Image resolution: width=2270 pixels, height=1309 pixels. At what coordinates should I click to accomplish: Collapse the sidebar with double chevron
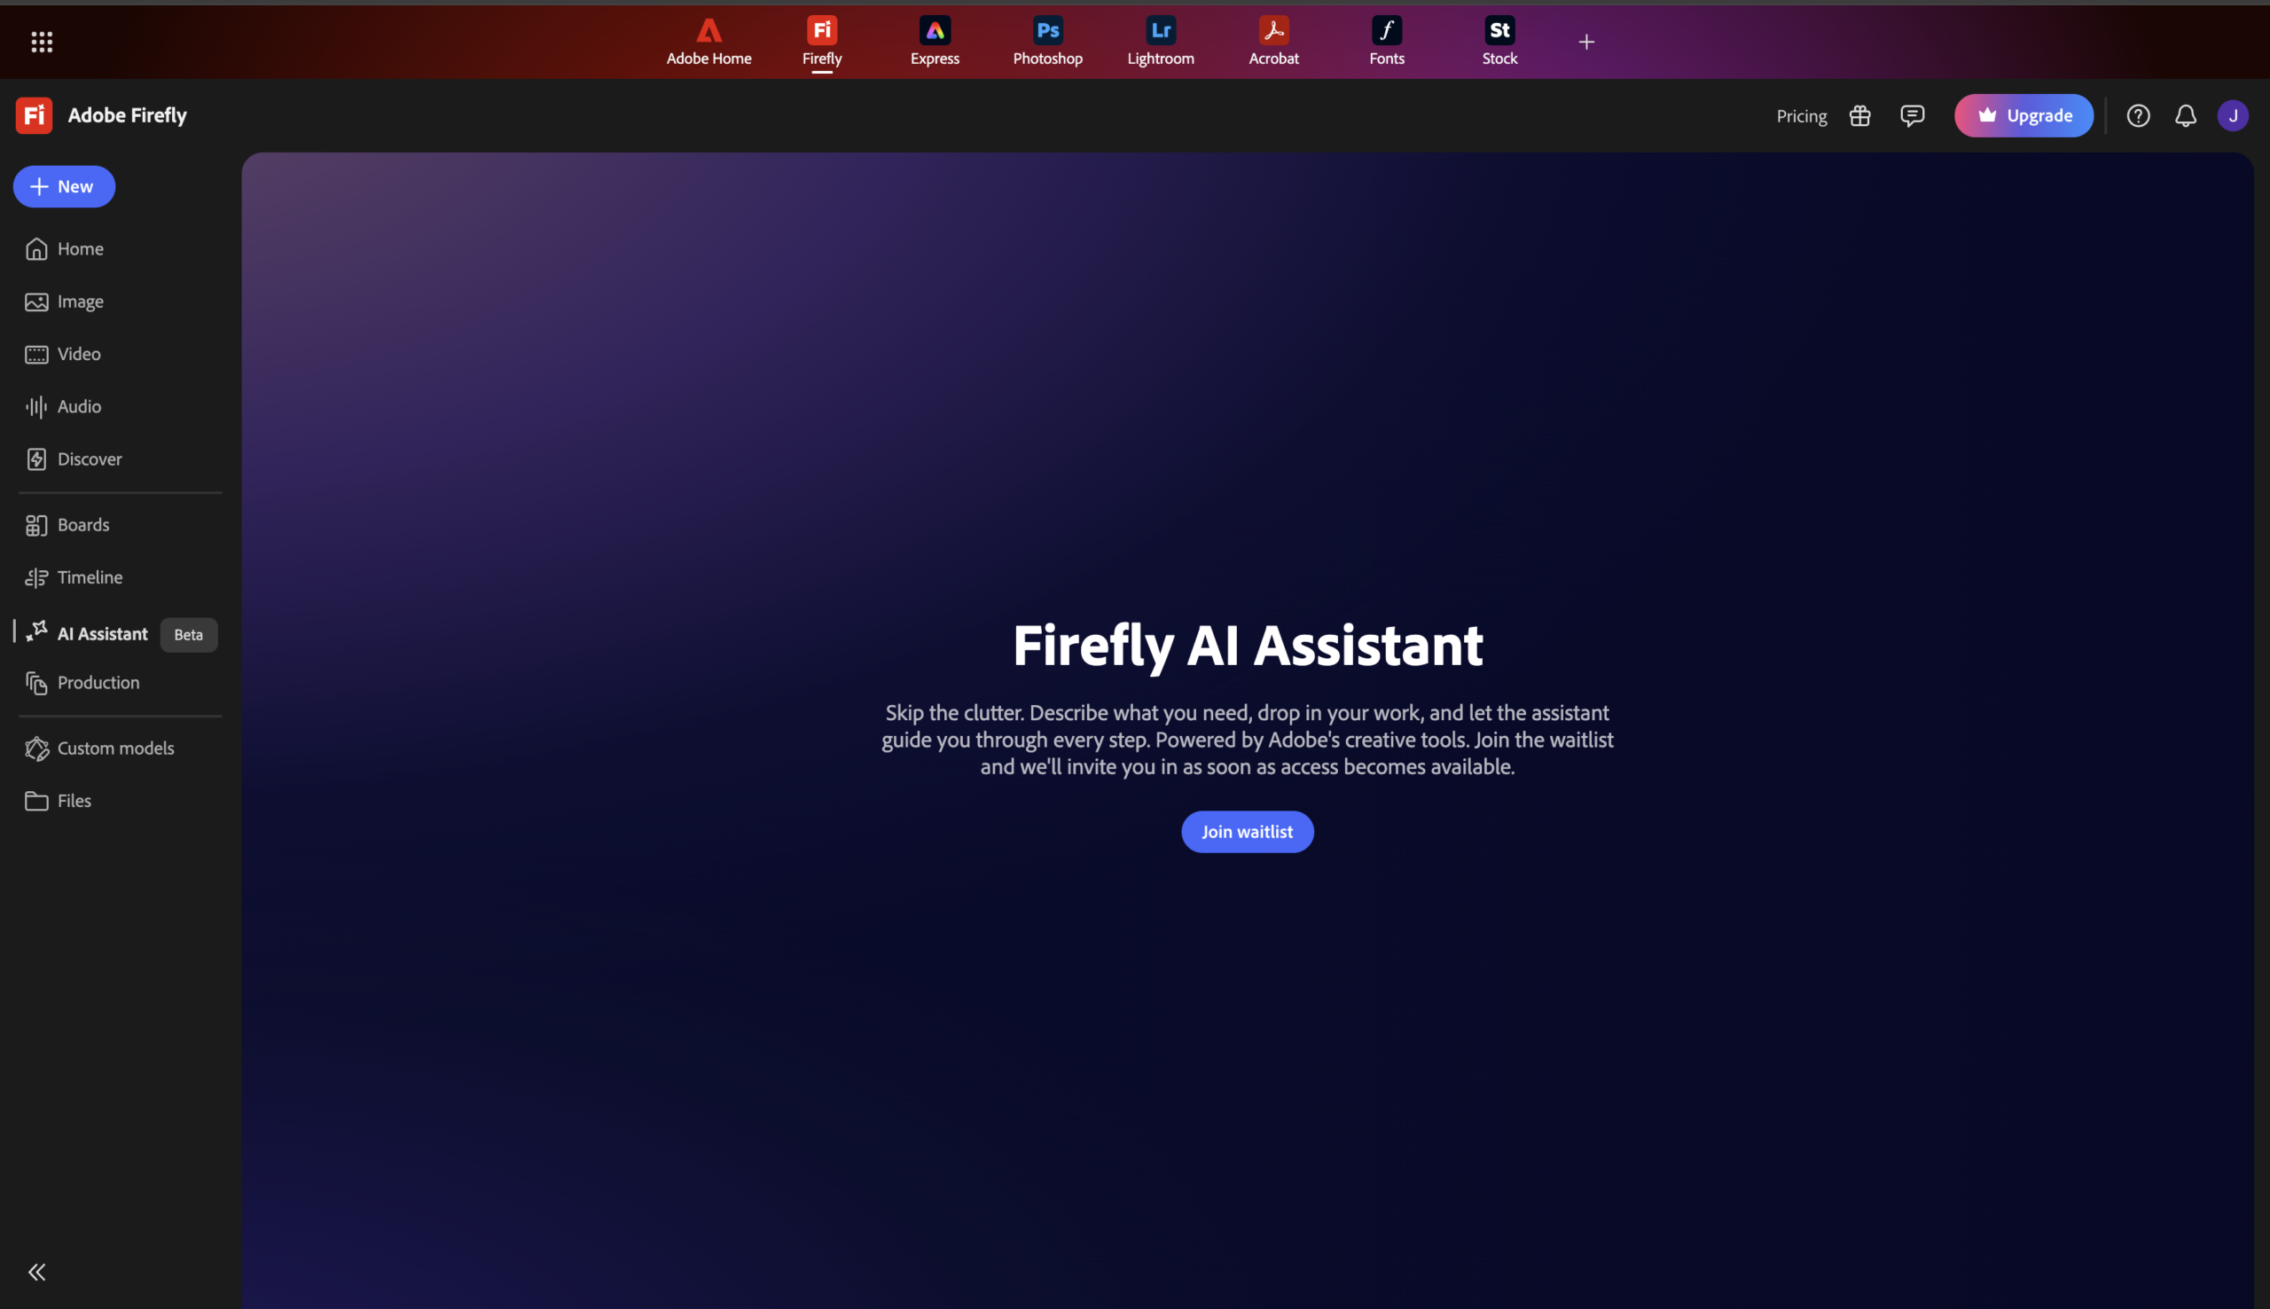tap(37, 1271)
